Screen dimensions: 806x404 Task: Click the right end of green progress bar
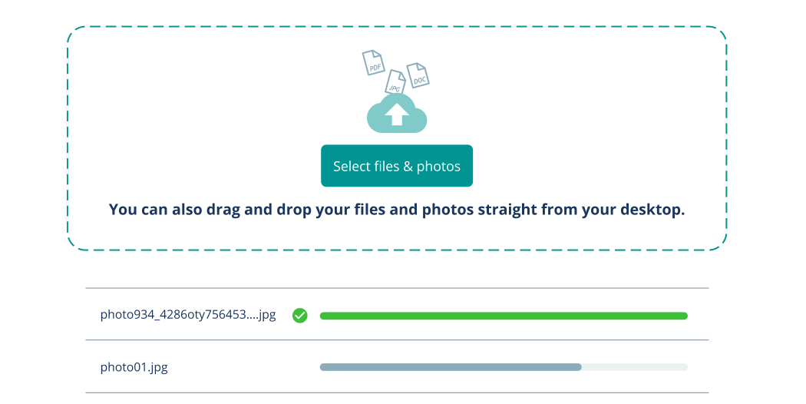(682, 316)
